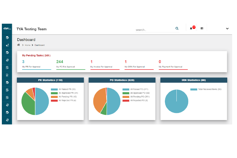Click the search magnifier icon
The image size is (237, 158).
(177, 28)
